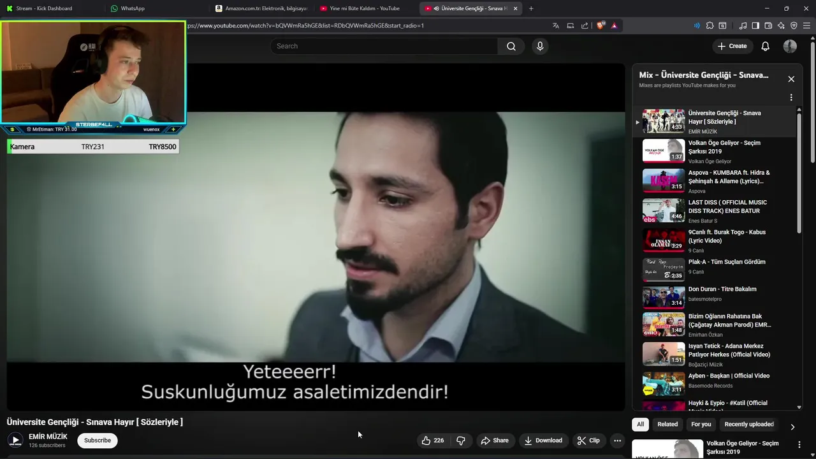Click the Create button
The image size is (816, 459).
(732, 46)
